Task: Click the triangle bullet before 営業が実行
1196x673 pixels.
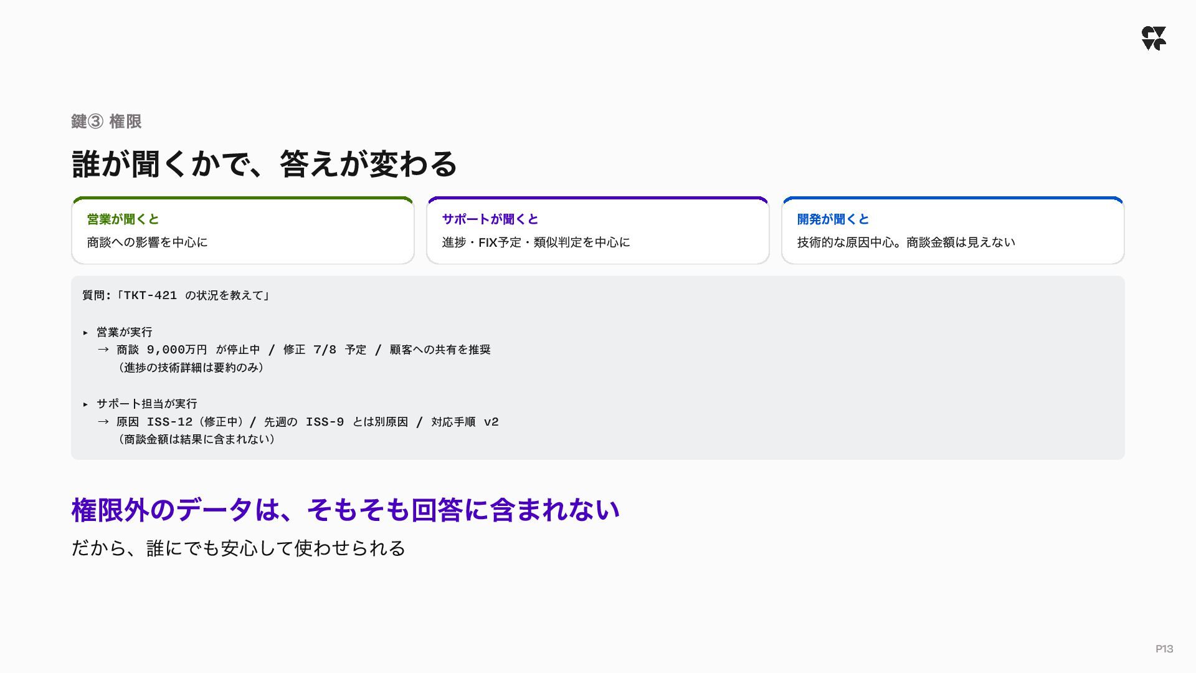Action: [86, 333]
